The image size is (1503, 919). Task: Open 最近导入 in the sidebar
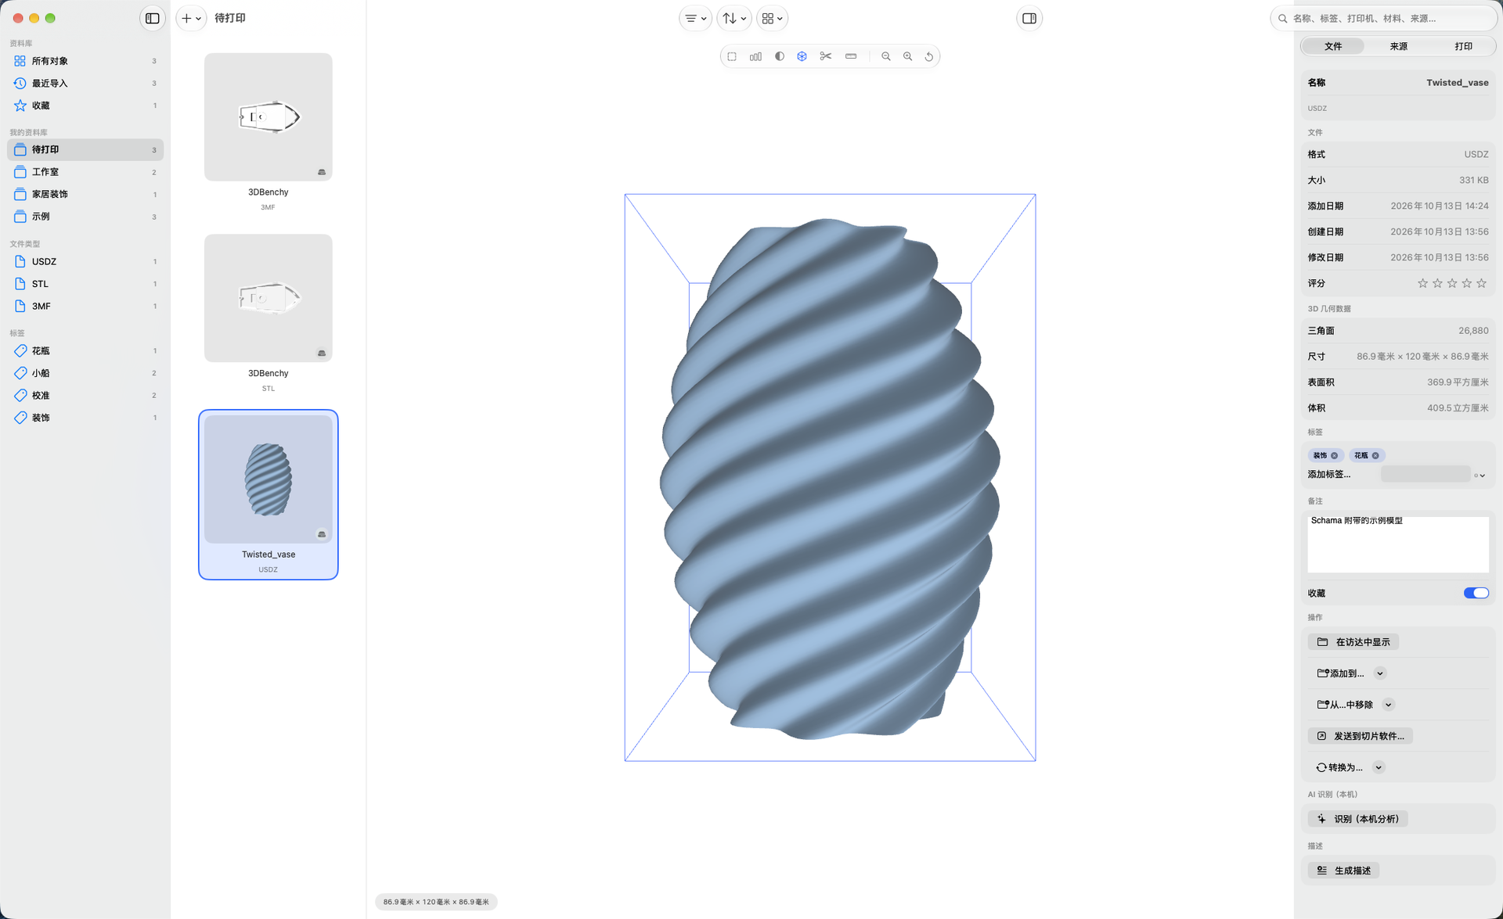85,83
